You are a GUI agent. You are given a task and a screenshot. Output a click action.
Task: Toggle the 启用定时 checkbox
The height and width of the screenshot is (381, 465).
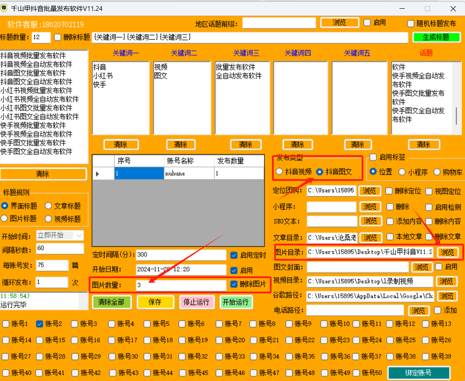tap(234, 255)
